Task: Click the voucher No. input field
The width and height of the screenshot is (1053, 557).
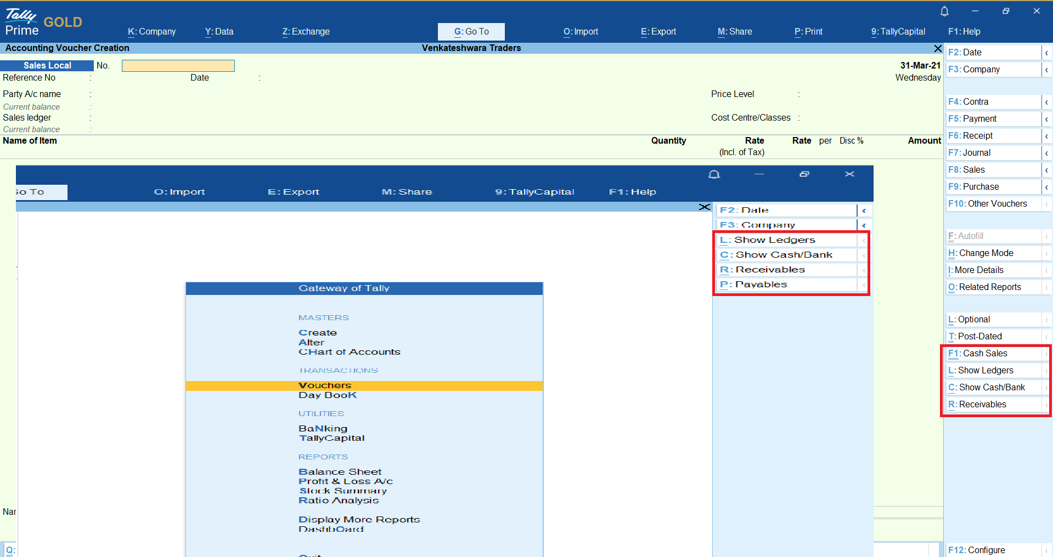Action: [x=178, y=66]
